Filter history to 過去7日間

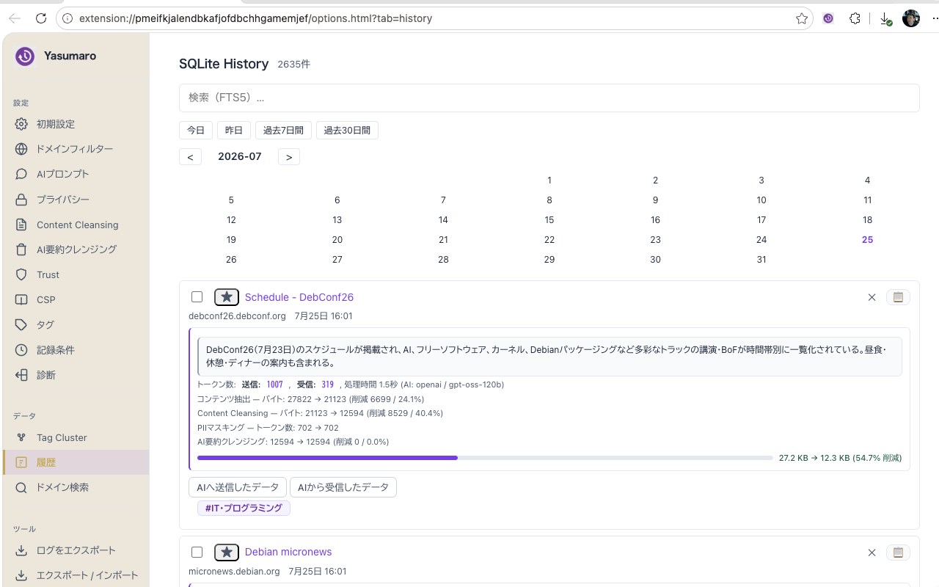click(x=283, y=131)
